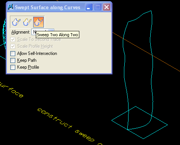180x145 pixels.
Task: Open the Alignment dropdown arrow
Action: (x=51, y=31)
